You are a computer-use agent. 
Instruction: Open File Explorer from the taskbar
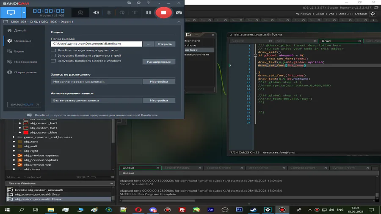50,210
